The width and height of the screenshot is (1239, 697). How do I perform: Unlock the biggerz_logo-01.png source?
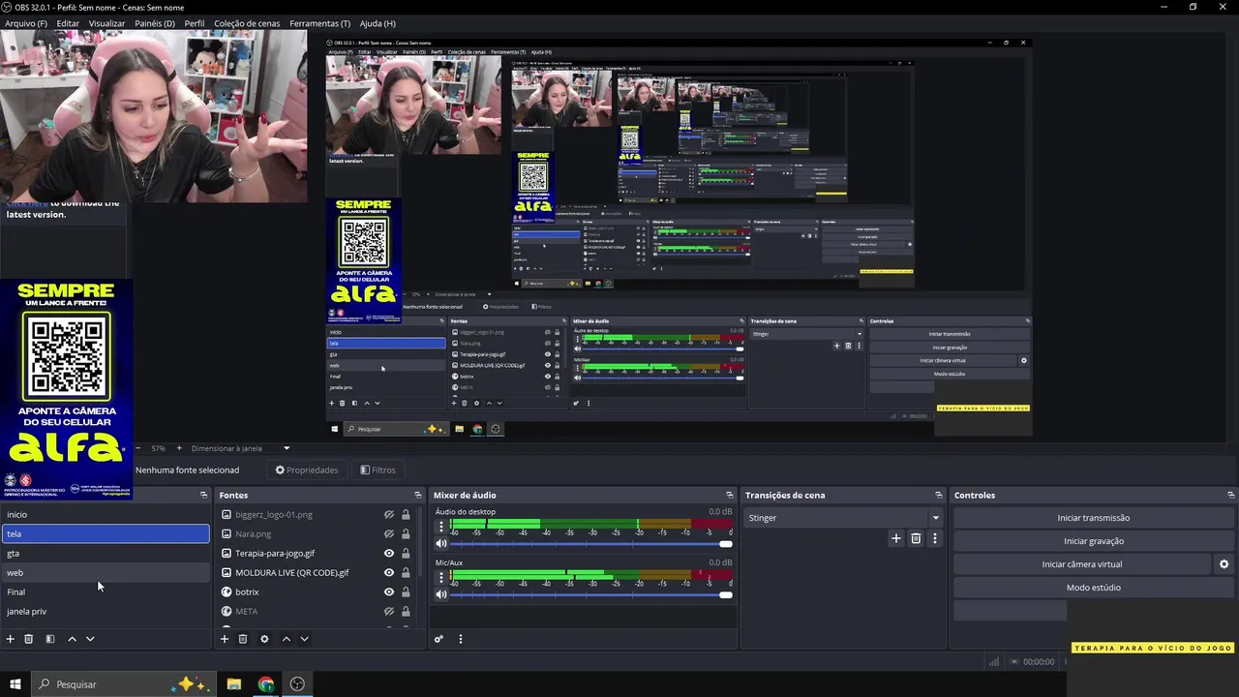406,515
